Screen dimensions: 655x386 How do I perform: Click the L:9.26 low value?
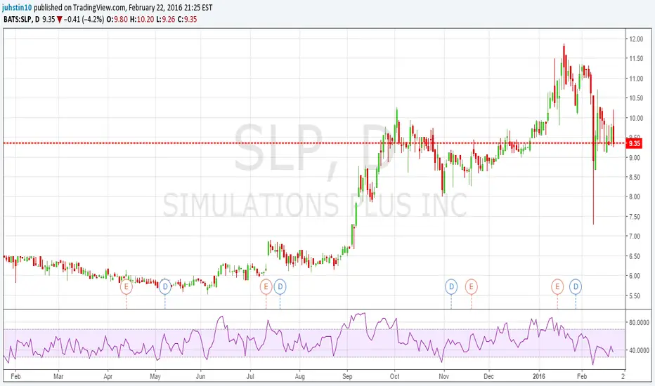(165, 19)
